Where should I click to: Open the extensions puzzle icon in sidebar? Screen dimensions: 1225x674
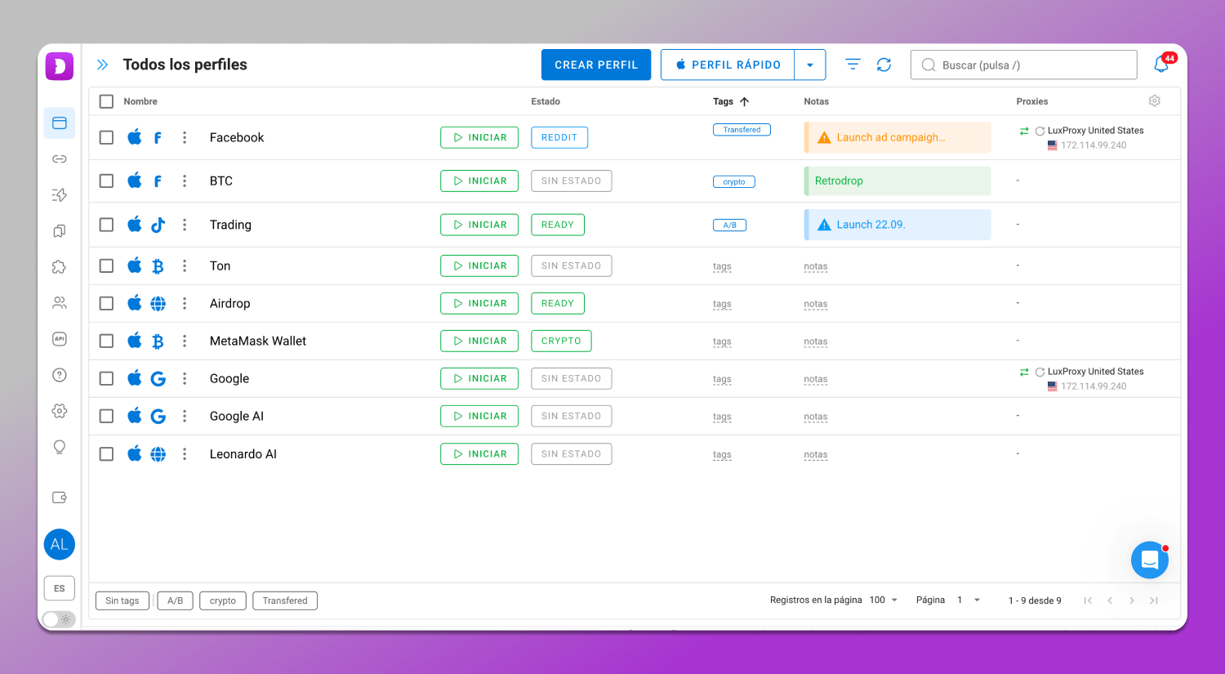click(60, 267)
